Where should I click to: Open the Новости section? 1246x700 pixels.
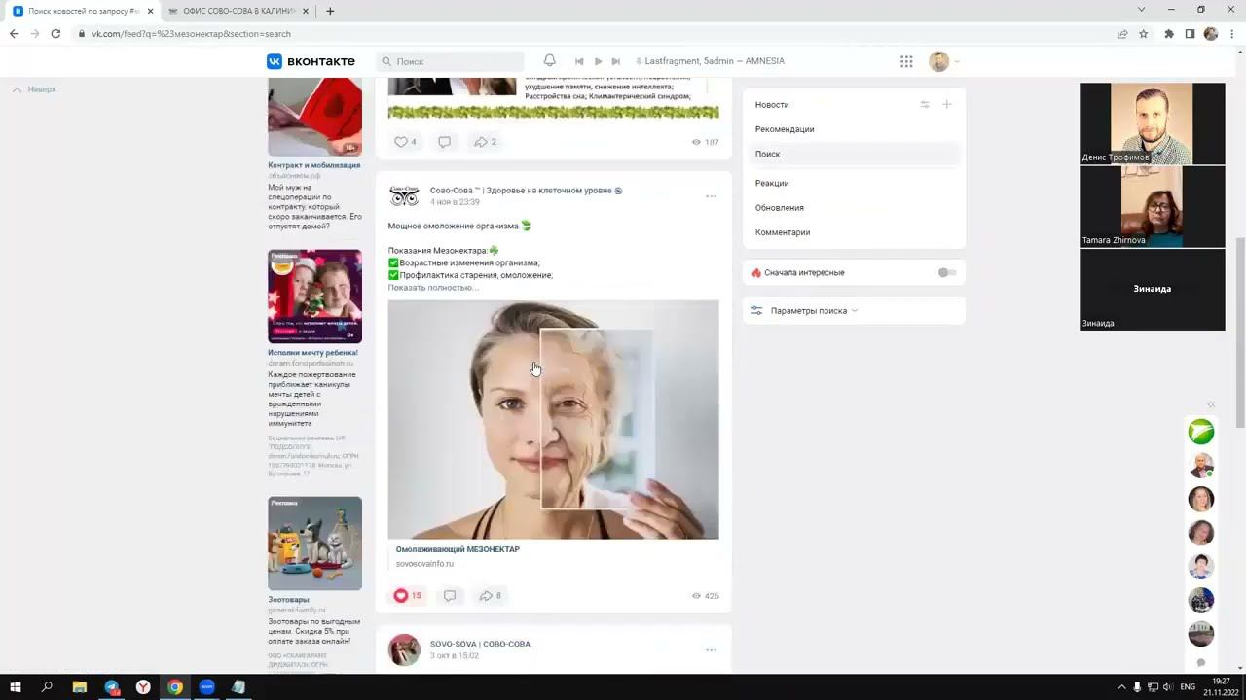click(x=772, y=104)
